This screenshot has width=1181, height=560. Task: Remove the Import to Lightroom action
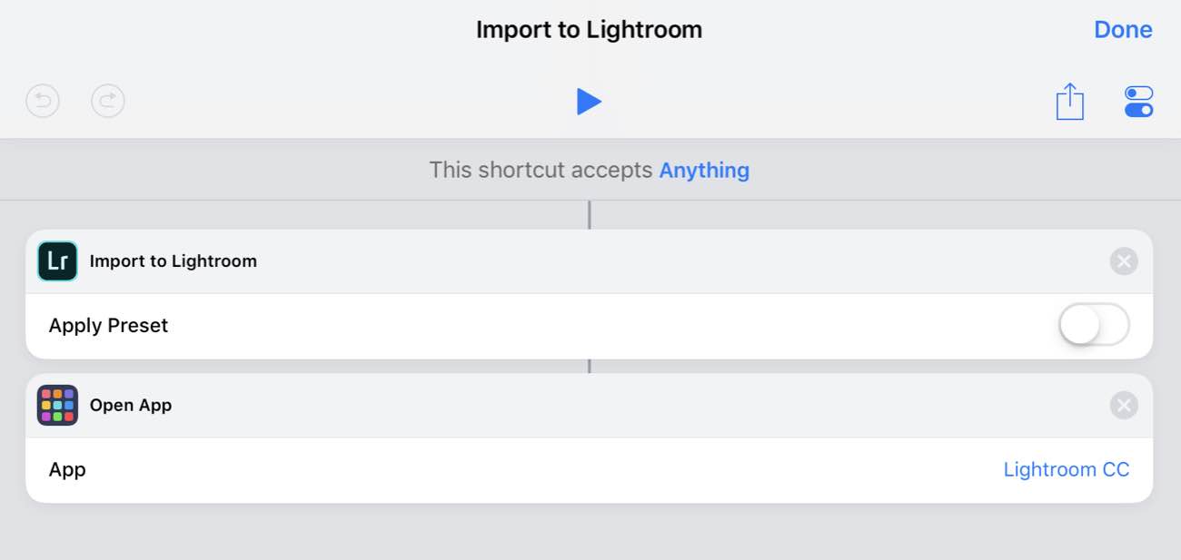1124,261
